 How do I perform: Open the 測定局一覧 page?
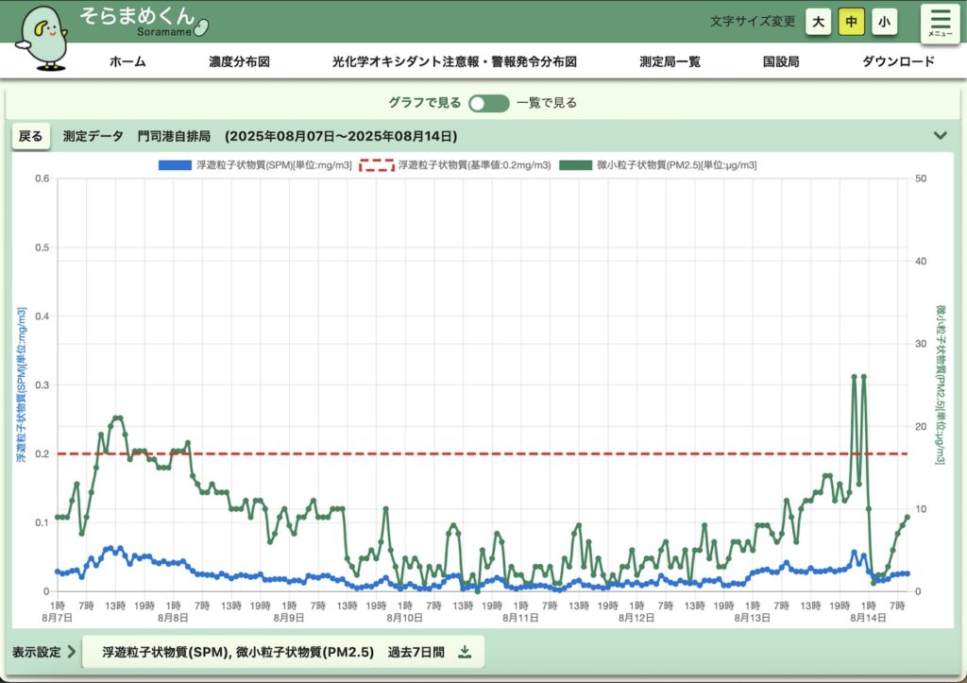coord(670,61)
